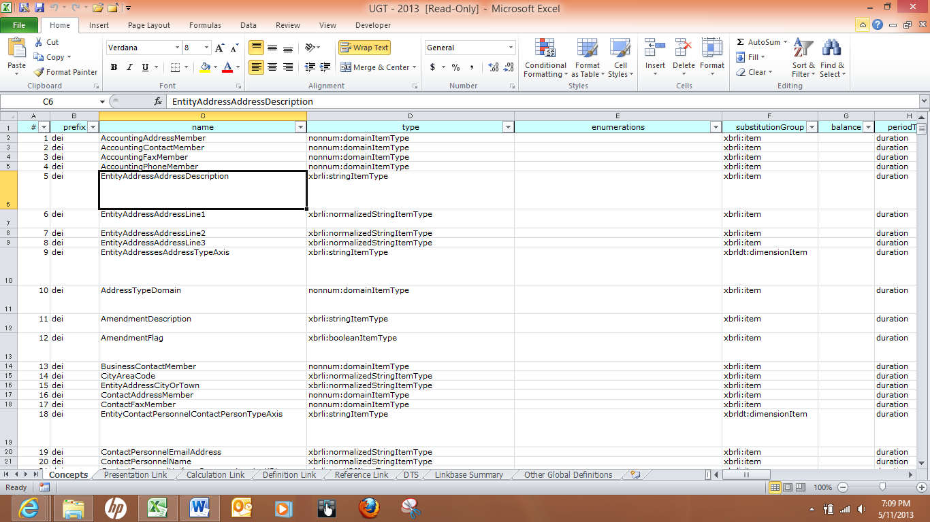Click the Clear button in Editing group
This screenshot has width=930, height=522.
click(754, 72)
